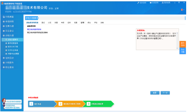Select 涉税办理事项 submenu item

click(12, 40)
